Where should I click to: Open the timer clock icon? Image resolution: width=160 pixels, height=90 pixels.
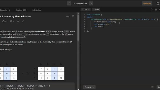click(158, 3)
